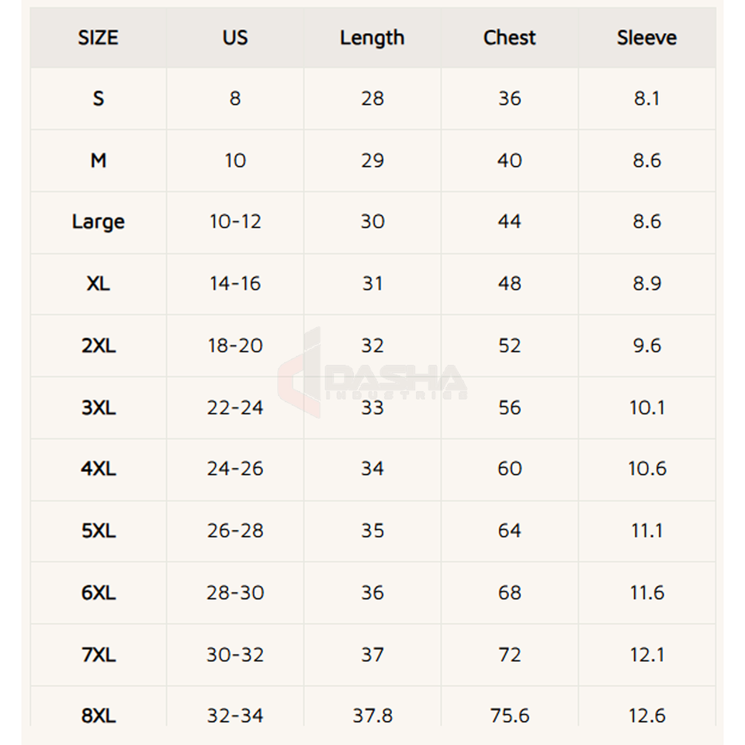Click US size 14-16 cell
Screen dimensions: 745x745
tap(235, 284)
